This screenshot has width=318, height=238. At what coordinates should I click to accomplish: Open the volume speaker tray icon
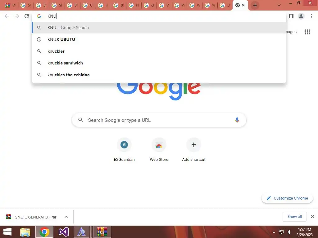pos(289,232)
